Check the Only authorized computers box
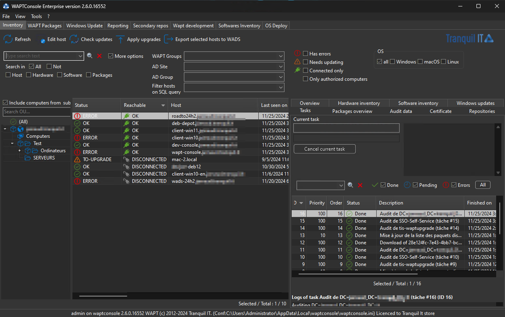The height and width of the screenshot is (317, 505). (x=305, y=79)
